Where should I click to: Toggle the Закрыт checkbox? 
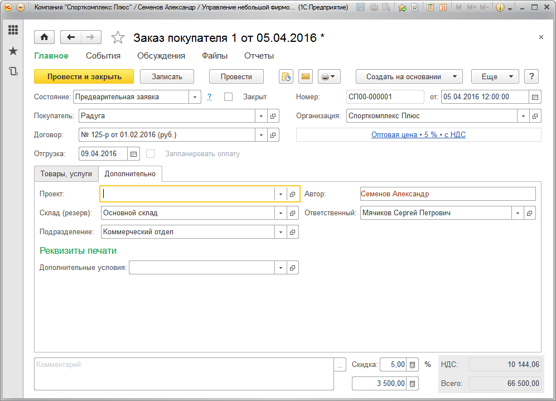228,97
